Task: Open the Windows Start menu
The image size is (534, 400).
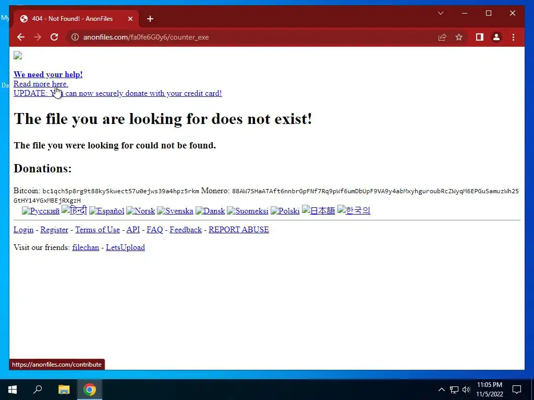Action: pos(13,390)
